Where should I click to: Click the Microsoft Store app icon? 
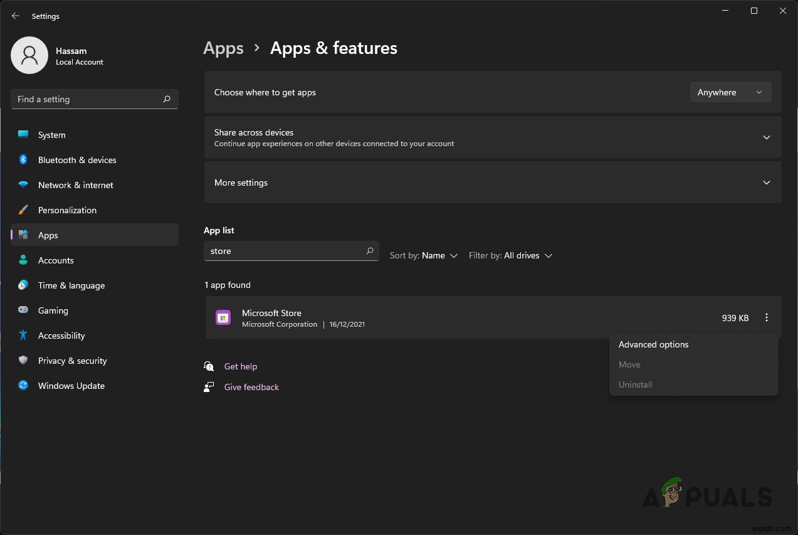223,317
